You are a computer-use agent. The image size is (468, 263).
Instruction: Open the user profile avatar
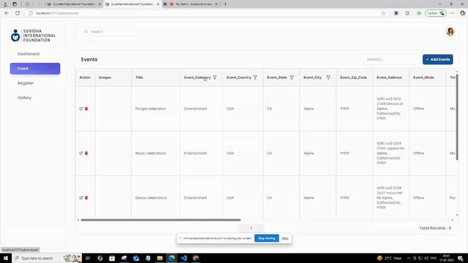(450, 32)
